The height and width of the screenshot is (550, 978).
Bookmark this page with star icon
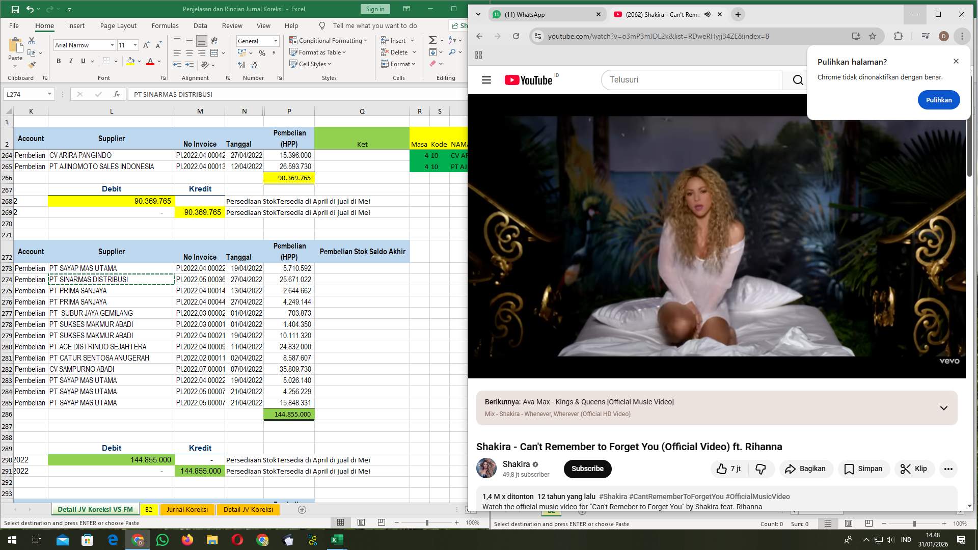point(873,36)
